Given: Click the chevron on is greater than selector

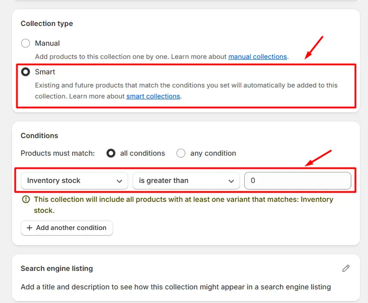Looking at the screenshot, I should tap(231, 181).
